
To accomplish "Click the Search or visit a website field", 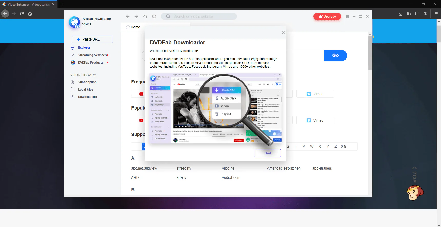I will click(199, 16).
